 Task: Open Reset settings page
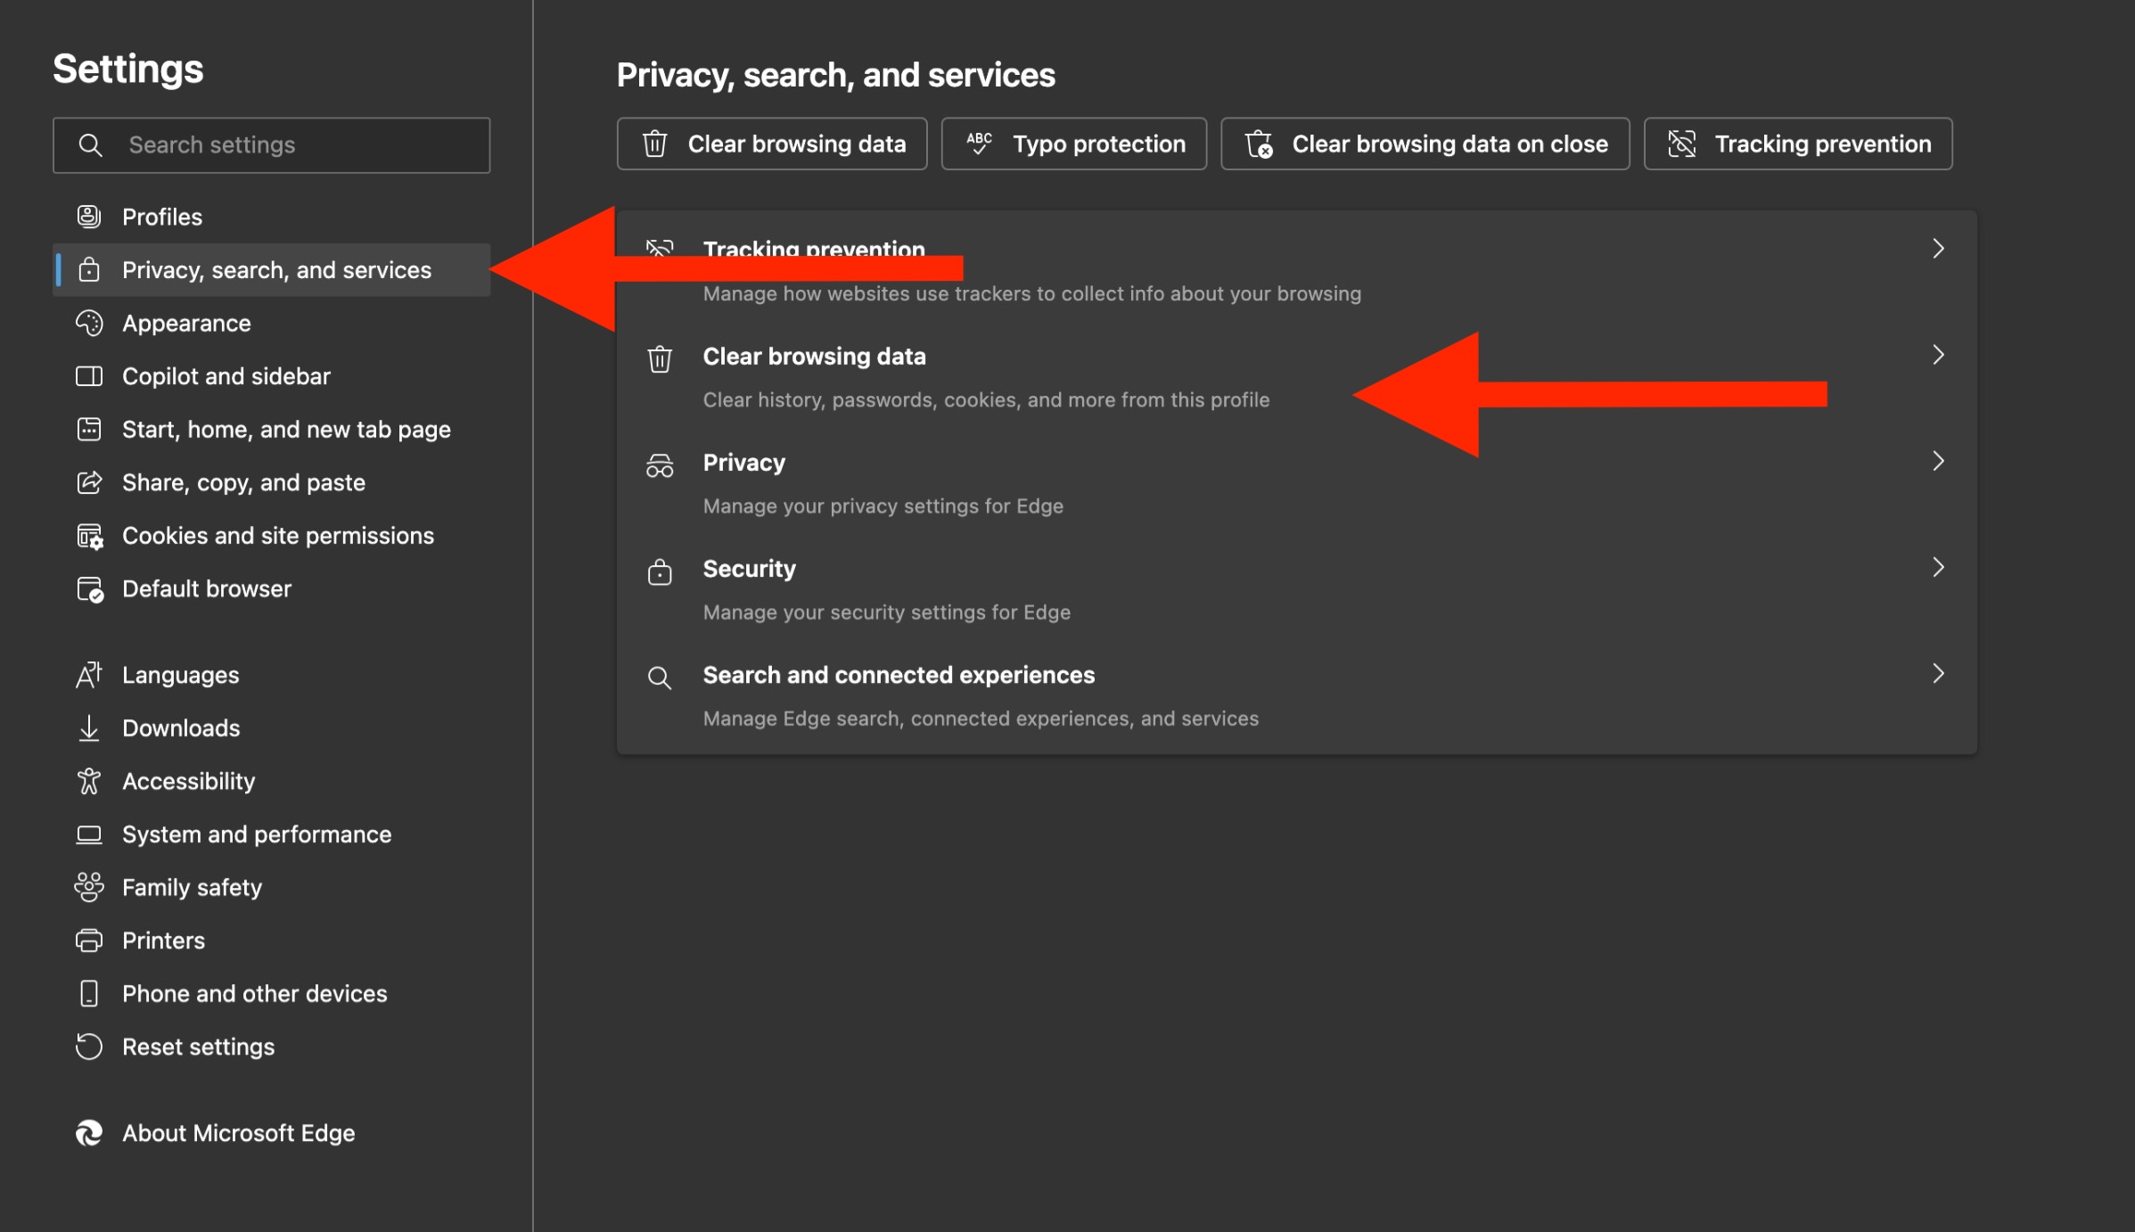(271, 1047)
